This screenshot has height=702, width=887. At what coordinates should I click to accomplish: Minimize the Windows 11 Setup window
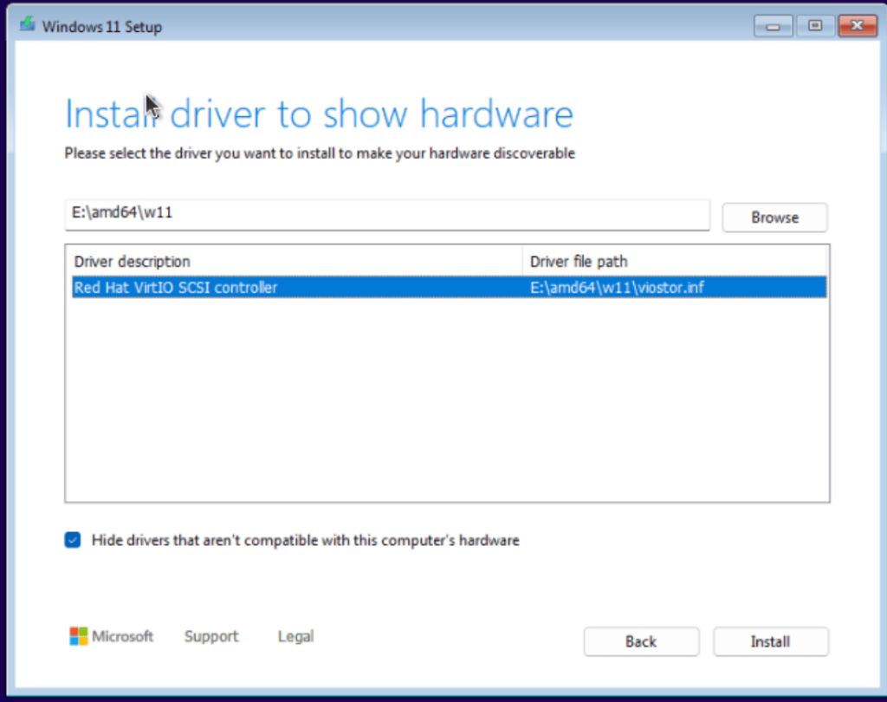pos(773,26)
